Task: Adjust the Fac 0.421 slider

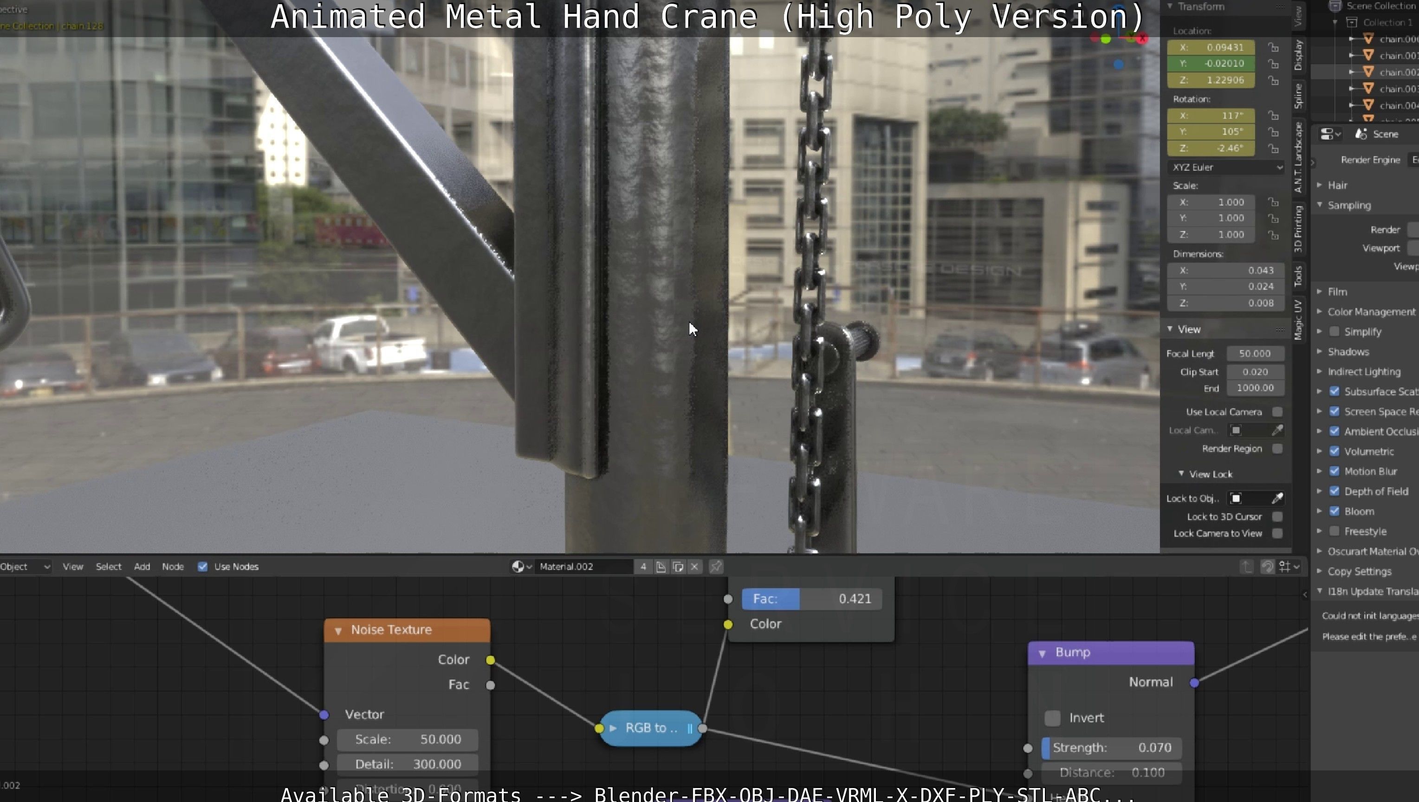Action: tap(812, 599)
